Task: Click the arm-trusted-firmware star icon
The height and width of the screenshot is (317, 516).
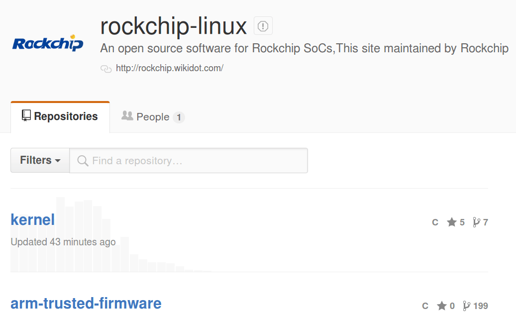Action: point(442,306)
